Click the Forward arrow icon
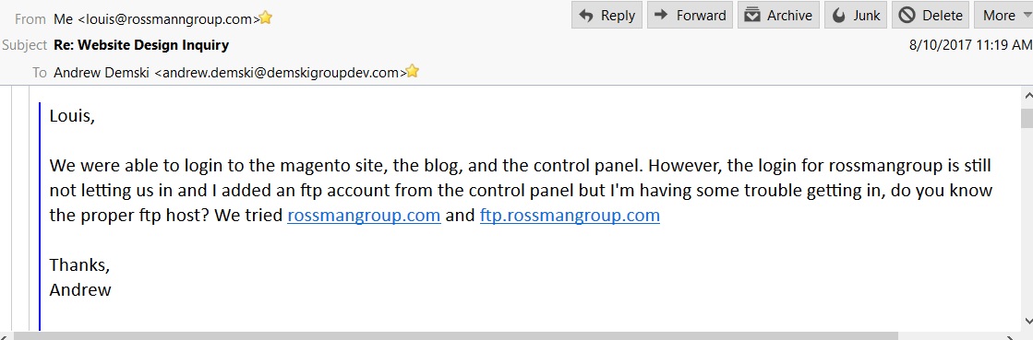 (662, 15)
